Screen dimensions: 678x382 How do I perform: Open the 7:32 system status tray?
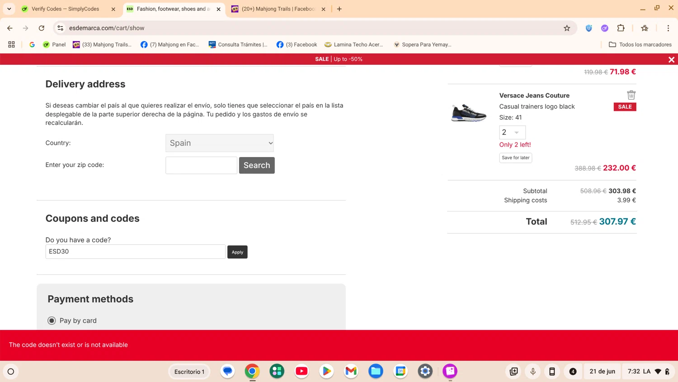[x=648, y=372]
